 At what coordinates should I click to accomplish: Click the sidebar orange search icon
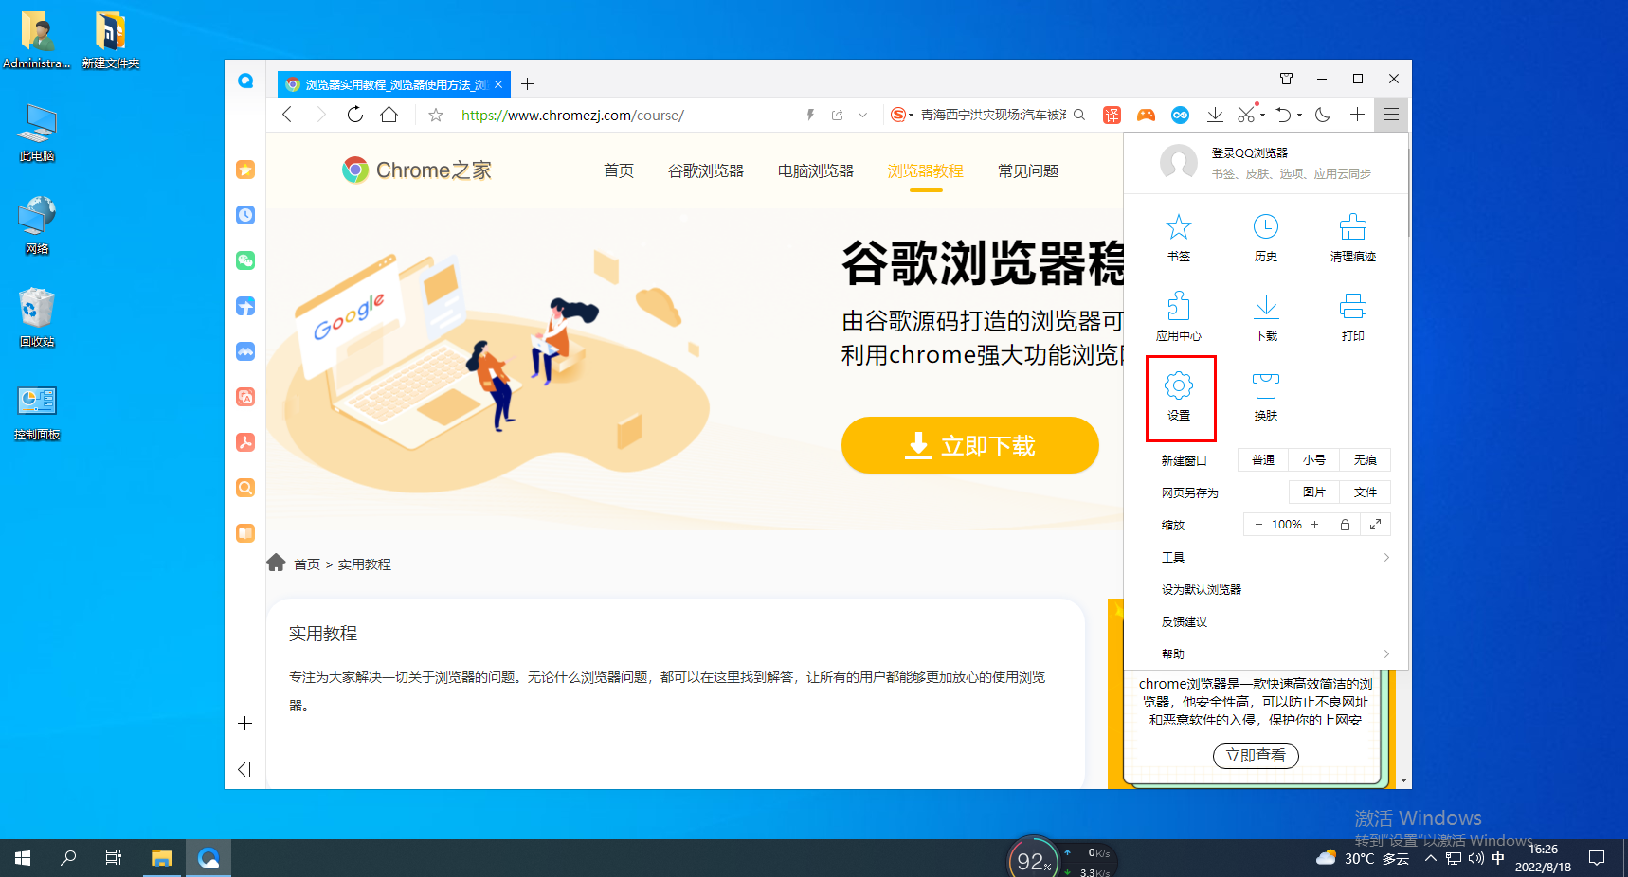pyautogui.click(x=245, y=488)
